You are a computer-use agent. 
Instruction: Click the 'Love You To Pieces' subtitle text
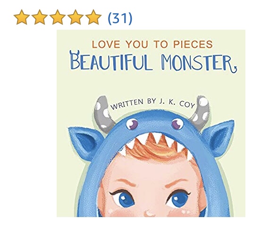(x=152, y=44)
